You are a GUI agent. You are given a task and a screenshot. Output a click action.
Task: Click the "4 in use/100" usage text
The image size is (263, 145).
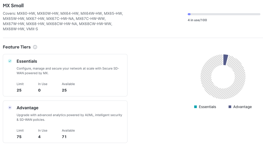(197, 20)
